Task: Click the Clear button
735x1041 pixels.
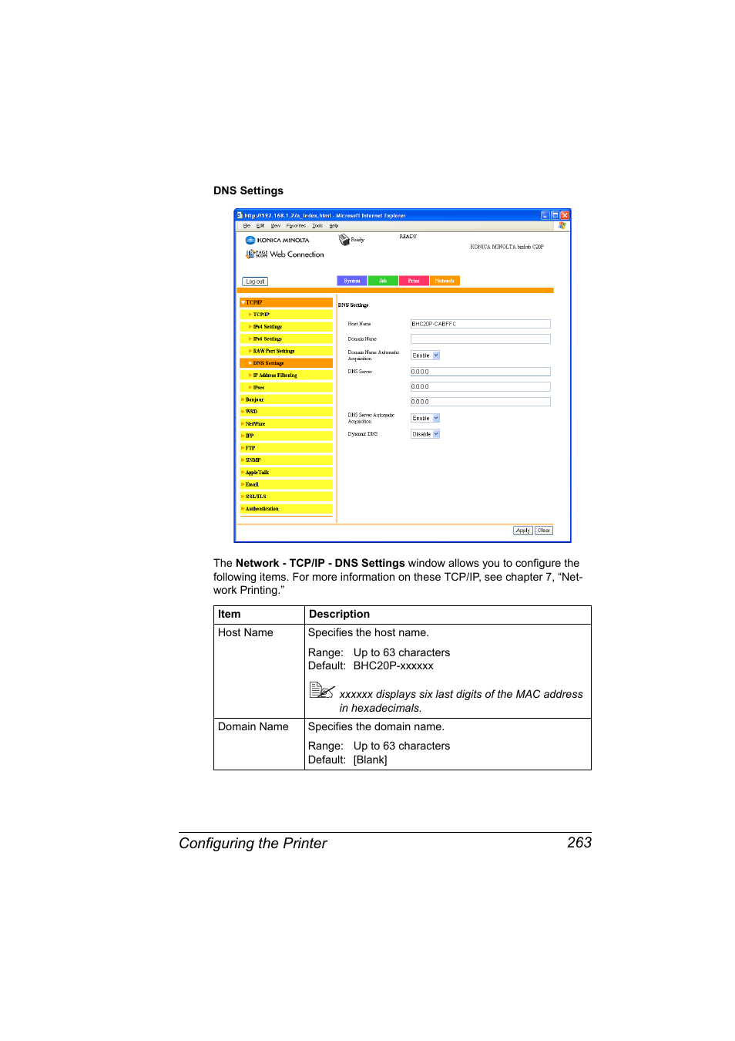Action: 544,531
